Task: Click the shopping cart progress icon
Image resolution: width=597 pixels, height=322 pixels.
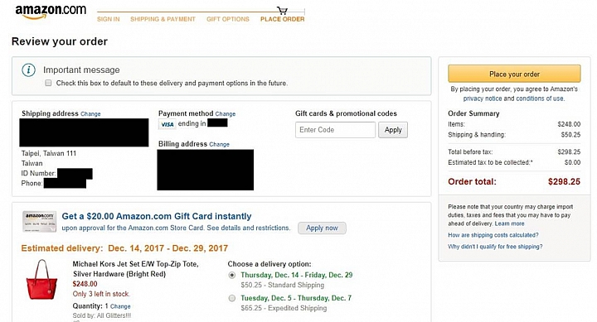Action: 282,10
